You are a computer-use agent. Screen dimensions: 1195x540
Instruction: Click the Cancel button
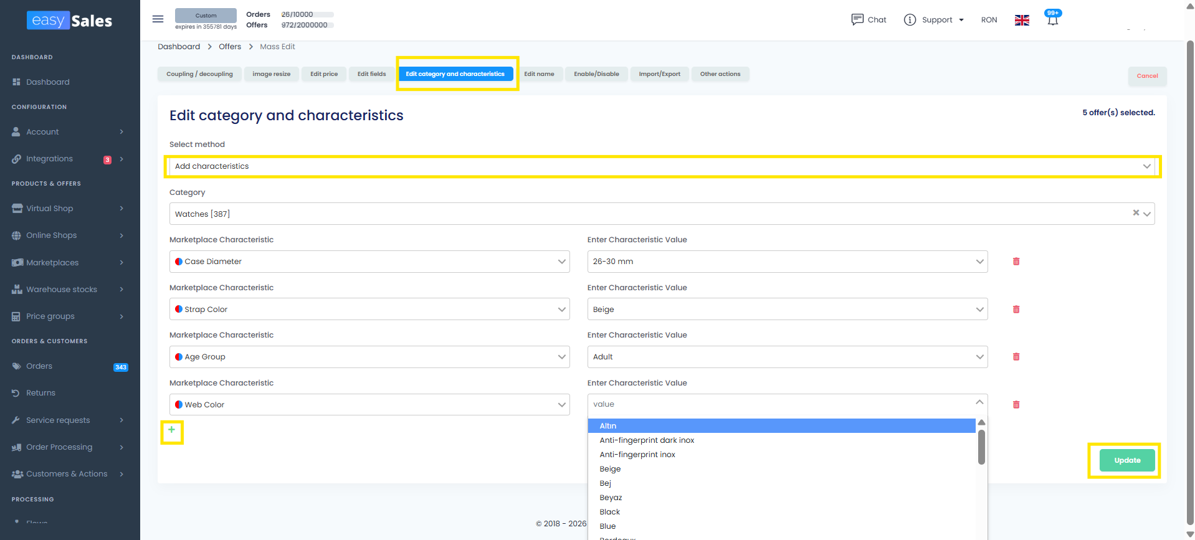[x=1147, y=76]
